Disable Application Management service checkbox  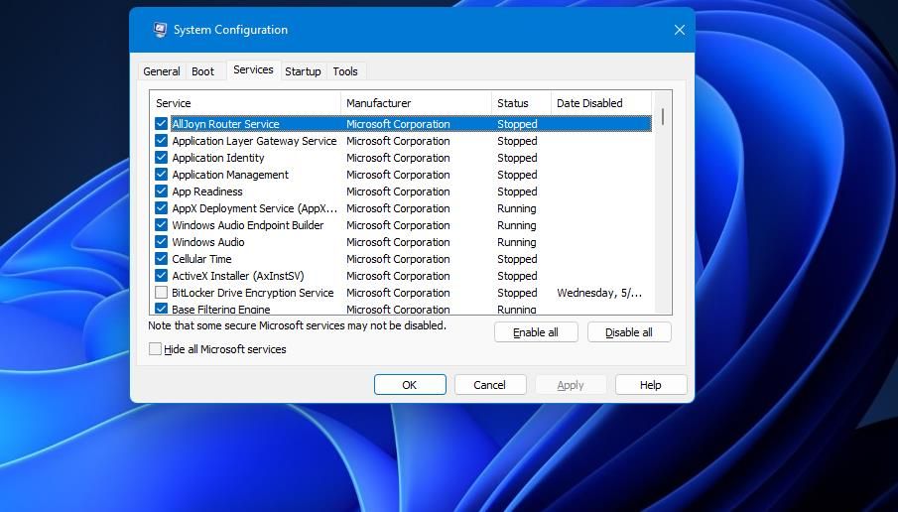[161, 175]
